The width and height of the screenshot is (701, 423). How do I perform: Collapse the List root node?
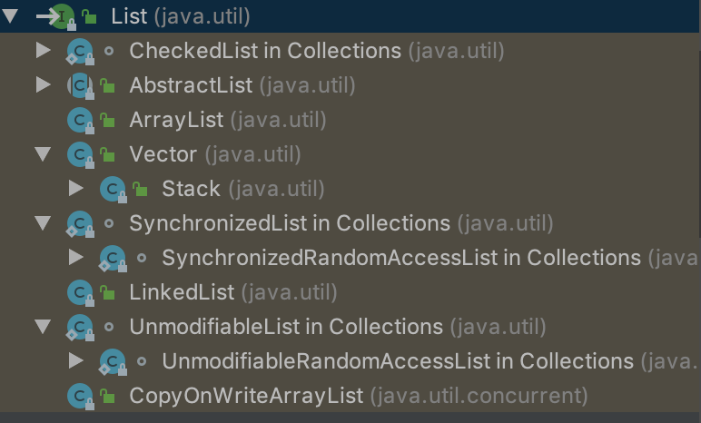11,15
